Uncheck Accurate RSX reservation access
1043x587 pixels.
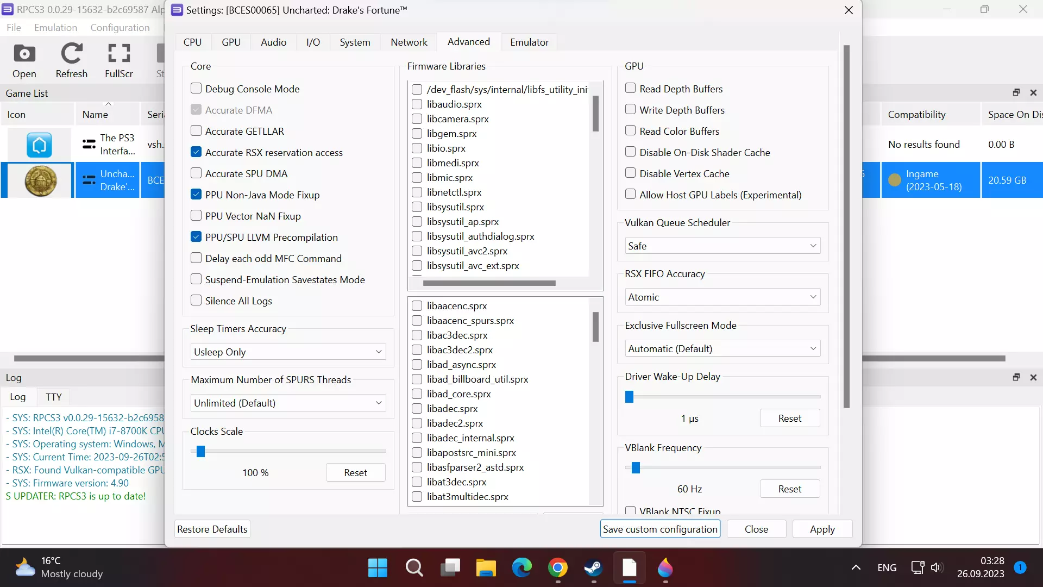[x=196, y=152]
